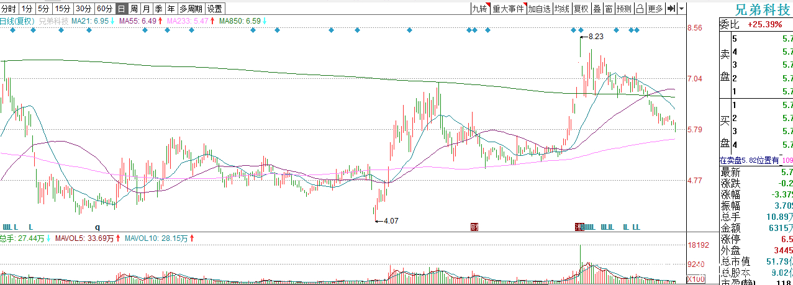793x285 pixels.
Task: Select the 周 weekly period tab
Action: click(x=134, y=9)
